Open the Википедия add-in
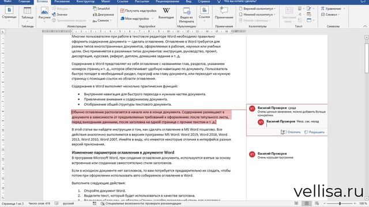Viewport: 369px width, 207px height. (x=166, y=13)
